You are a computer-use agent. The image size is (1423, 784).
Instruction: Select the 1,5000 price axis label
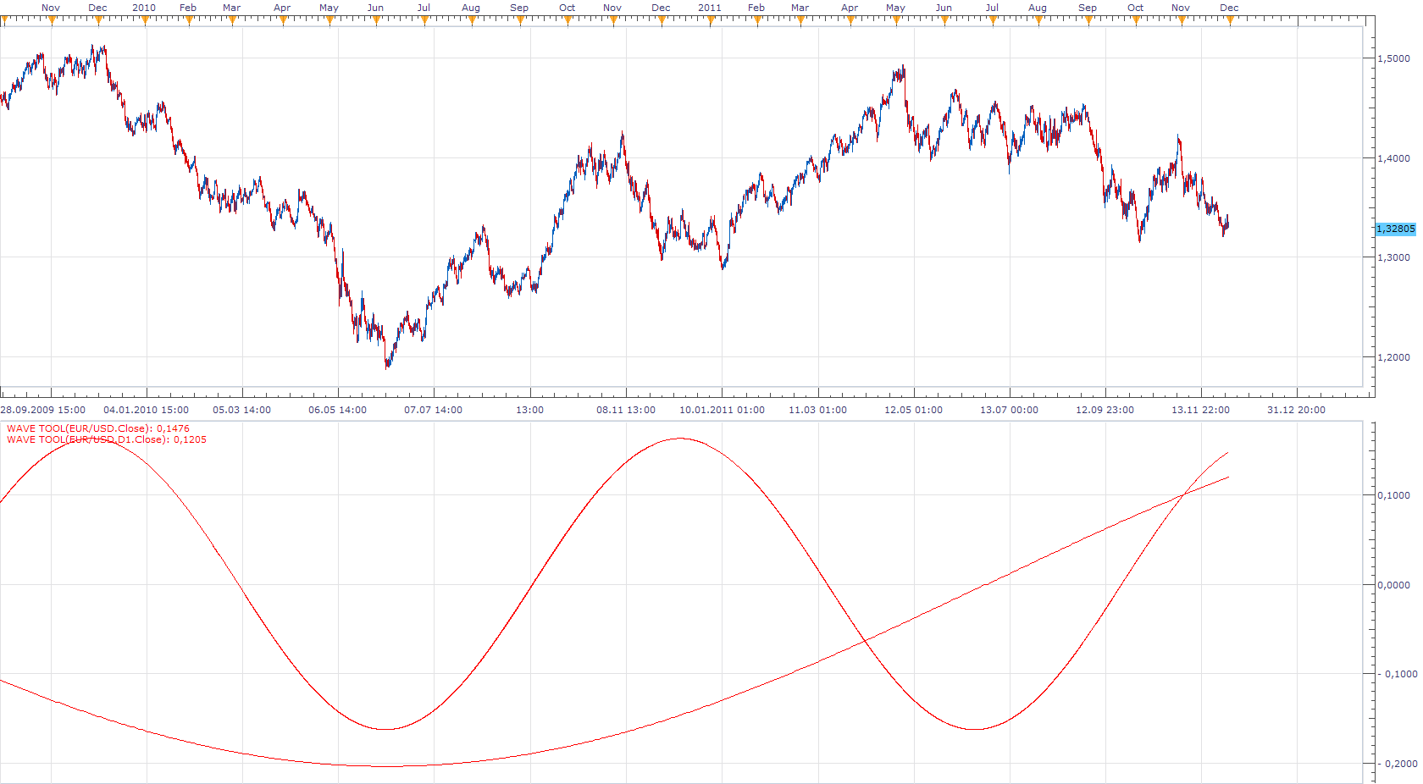pos(1394,58)
